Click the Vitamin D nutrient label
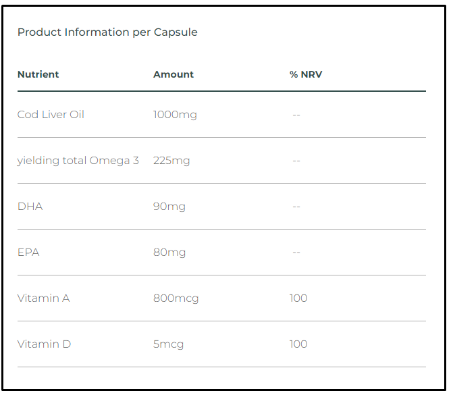Viewport: 453px width, 397px height. point(44,344)
